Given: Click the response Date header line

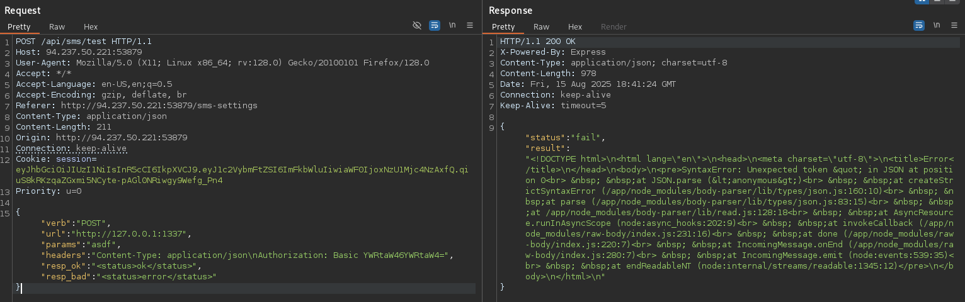Looking at the screenshot, I should pos(588,84).
